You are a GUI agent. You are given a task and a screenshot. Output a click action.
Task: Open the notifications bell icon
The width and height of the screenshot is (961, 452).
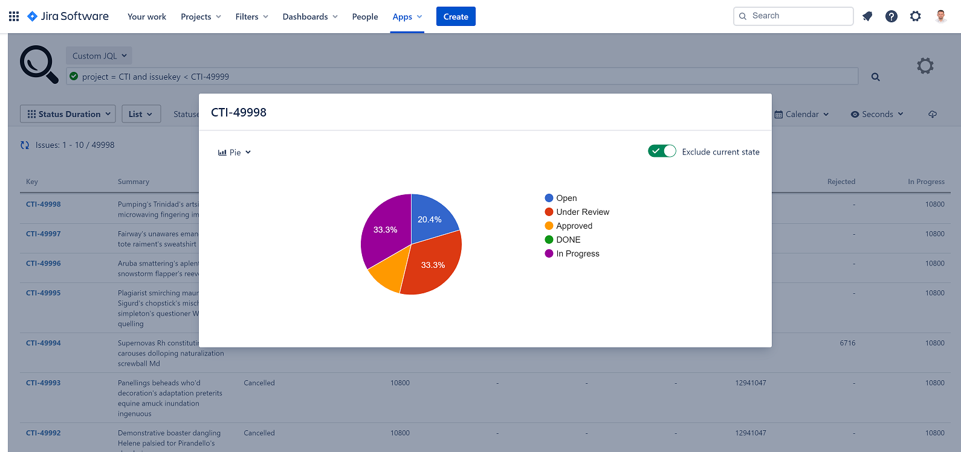coord(867,16)
